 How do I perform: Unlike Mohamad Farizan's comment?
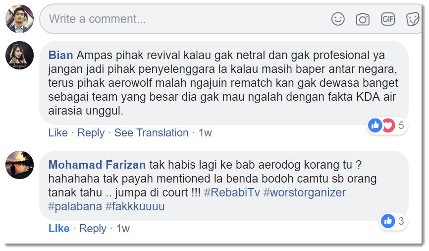click(x=59, y=228)
